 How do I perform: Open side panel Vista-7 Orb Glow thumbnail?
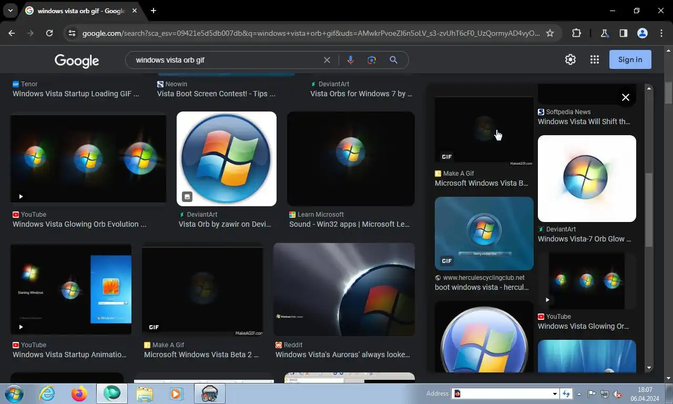[x=587, y=178]
